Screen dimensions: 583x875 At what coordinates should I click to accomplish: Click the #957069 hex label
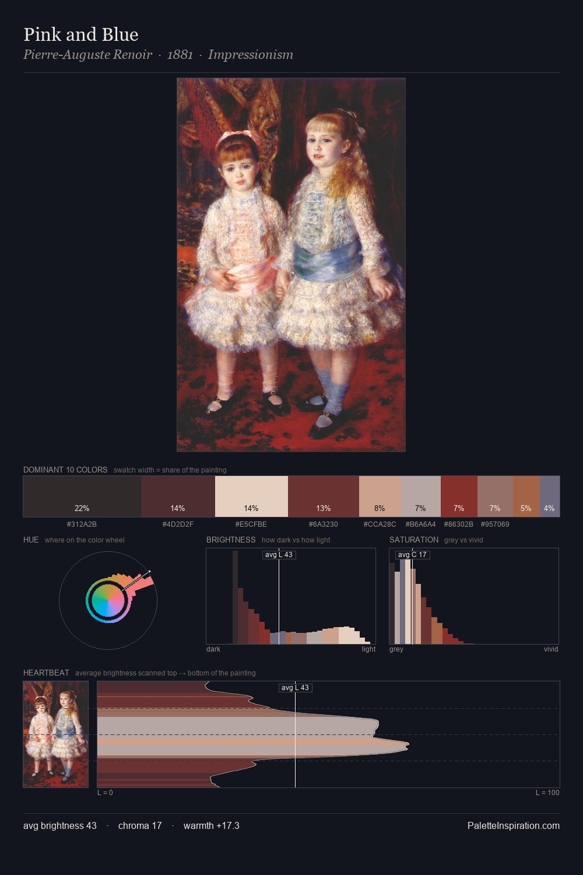495,524
